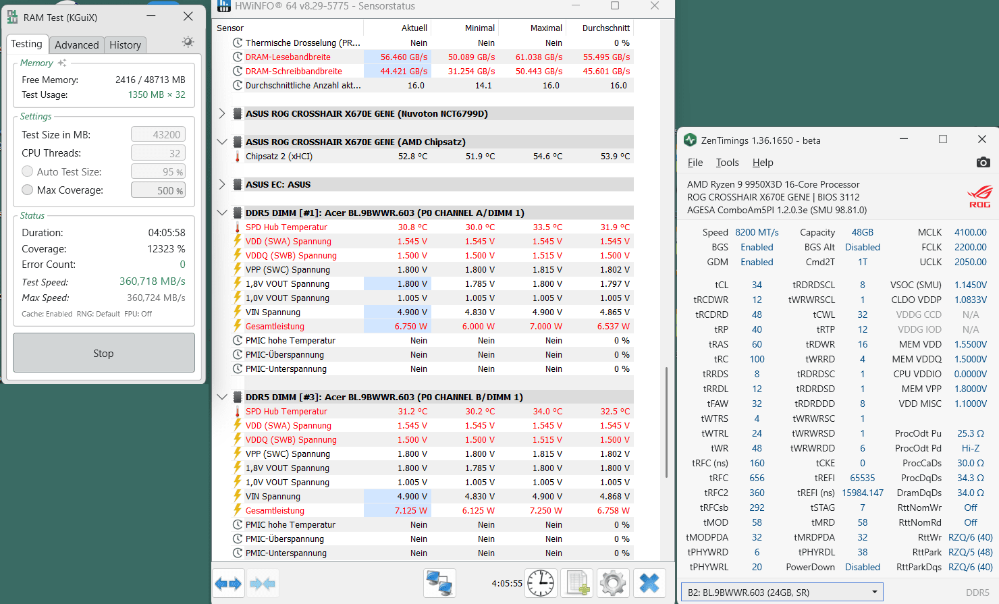Click the RAM Test app icon in title bar
This screenshot has width=999, height=604.
[x=12, y=17]
